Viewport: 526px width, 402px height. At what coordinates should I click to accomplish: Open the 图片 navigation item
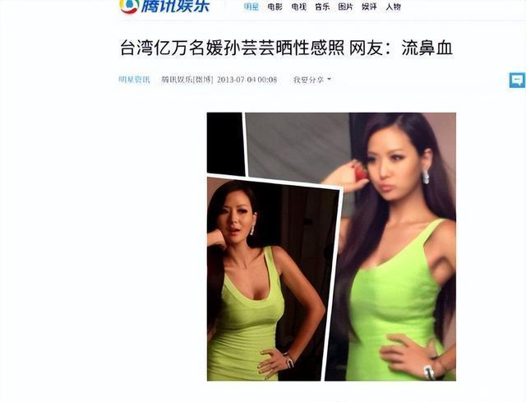[345, 7]
